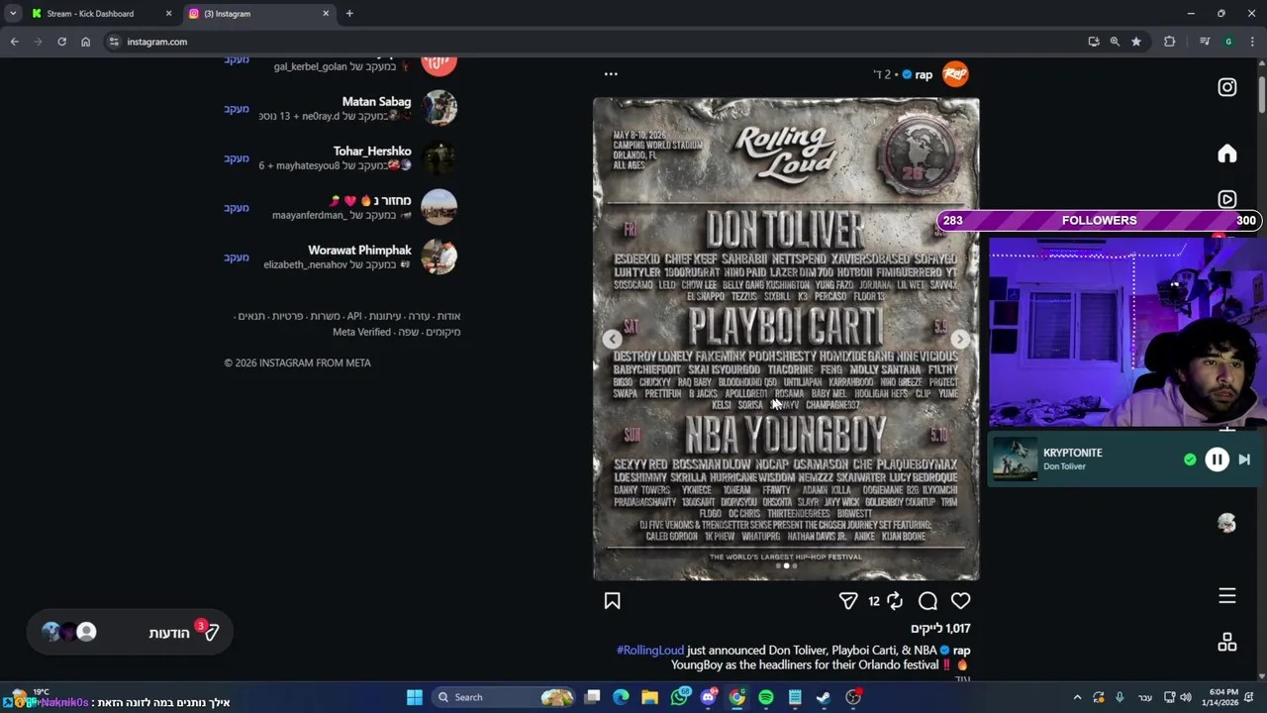
Task: Bookmark this page with star icon
Action: [1136, 42]
